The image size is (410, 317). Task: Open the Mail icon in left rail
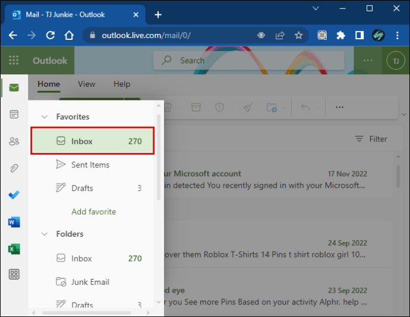point(14,87)
